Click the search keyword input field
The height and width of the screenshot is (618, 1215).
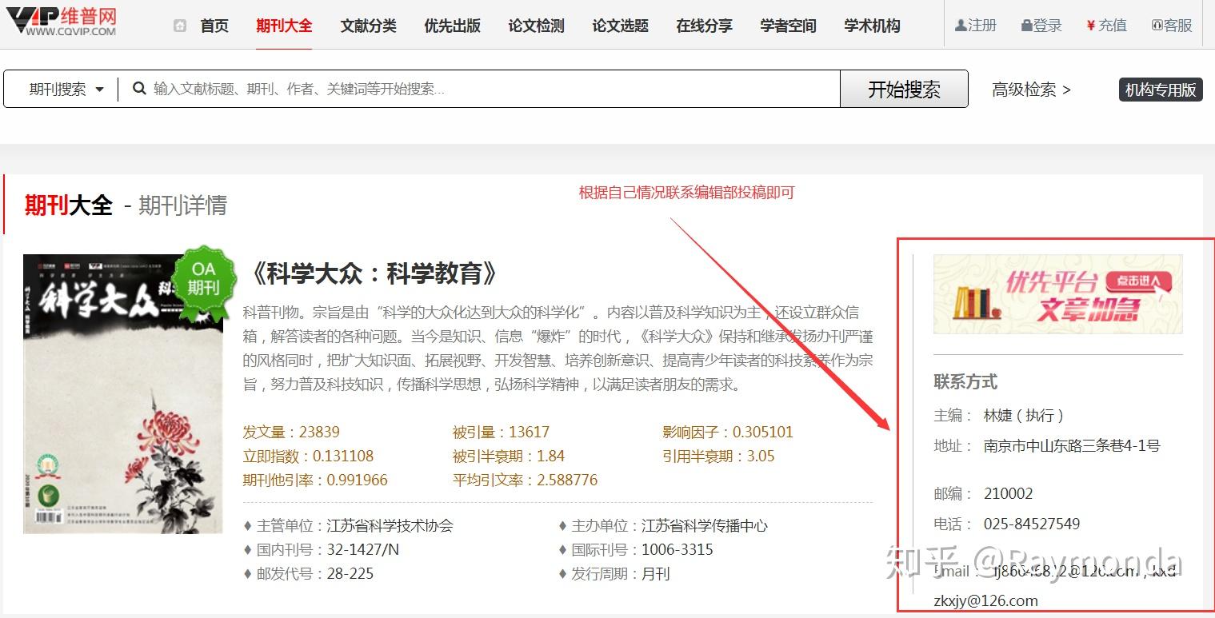pos(493,89)
